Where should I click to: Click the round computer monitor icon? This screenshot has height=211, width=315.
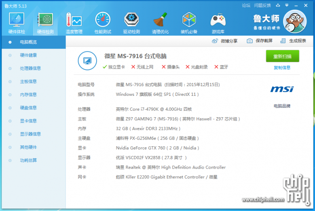(87, 61)
